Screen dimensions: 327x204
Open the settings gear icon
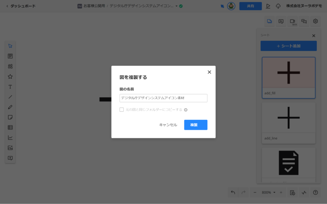pyautogui.click(x=316, y=21)
